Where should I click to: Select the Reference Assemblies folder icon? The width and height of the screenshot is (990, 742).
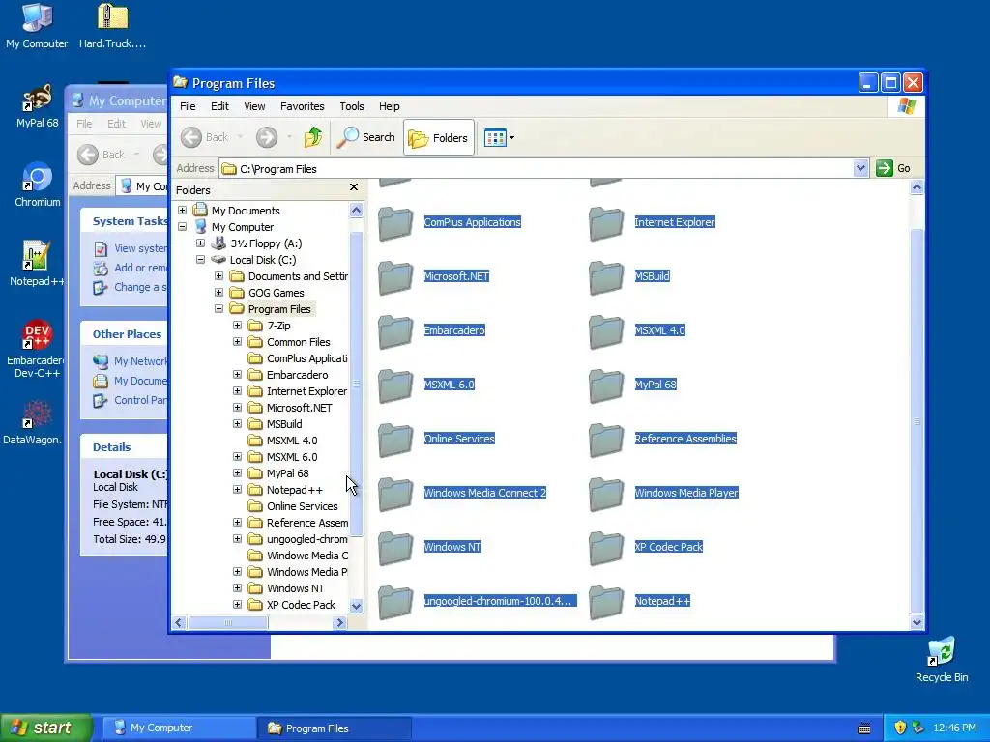(606, 440)
